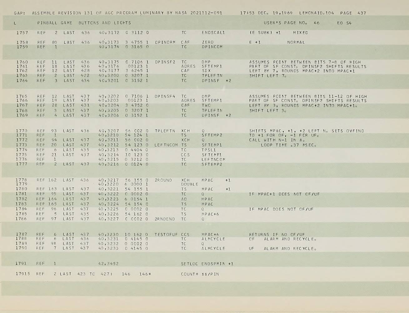Screen dimensions: 409x313
Task: Click LEFTNCOM label on line 1773
Action: [166, 145]
